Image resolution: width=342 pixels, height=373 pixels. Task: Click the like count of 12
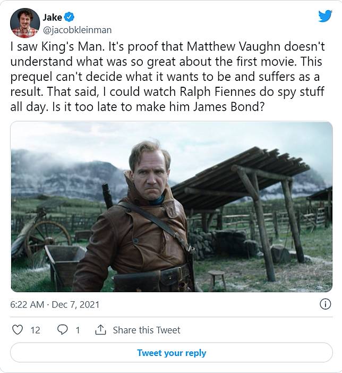(x=35, y=330)
